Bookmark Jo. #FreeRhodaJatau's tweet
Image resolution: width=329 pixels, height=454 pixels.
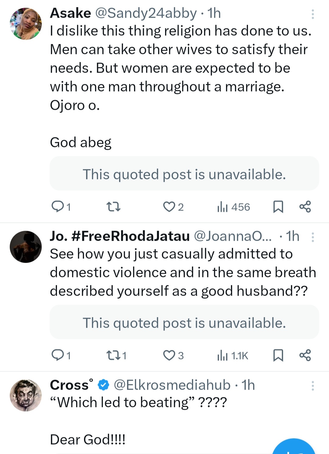point(278,355)
